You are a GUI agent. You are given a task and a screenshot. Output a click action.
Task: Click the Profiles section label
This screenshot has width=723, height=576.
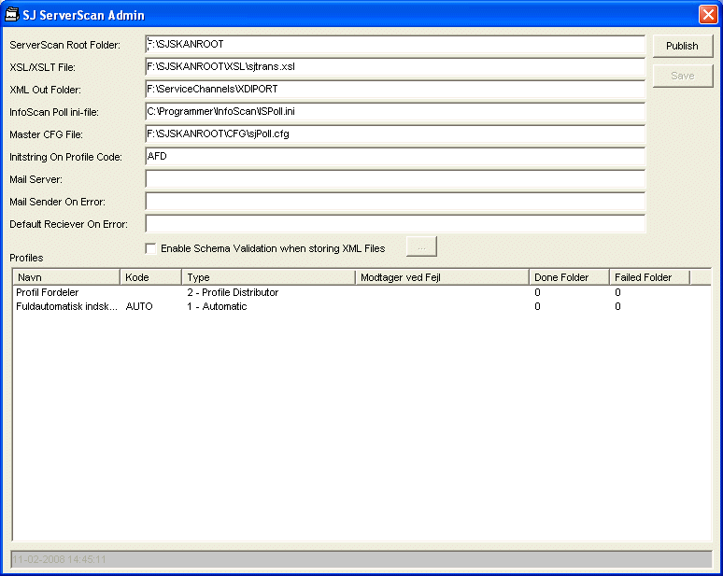[x=26, y=258]
